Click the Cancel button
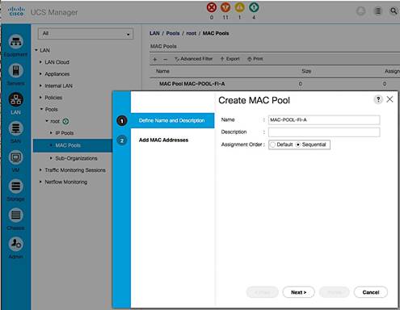This screenshot has height=310, width=400. pyautogui.click(x=371, y=292)
